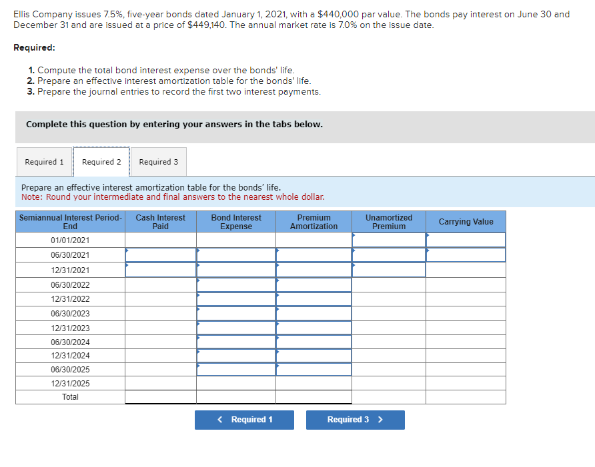Click Unamortized Premium cell for 06/30/2021
This screenshot has width=595, height=467.
tap(389, 254)
